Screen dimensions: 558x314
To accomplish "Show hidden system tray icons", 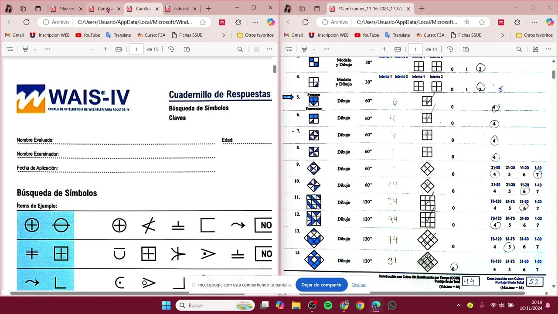I will pos(458,305).
